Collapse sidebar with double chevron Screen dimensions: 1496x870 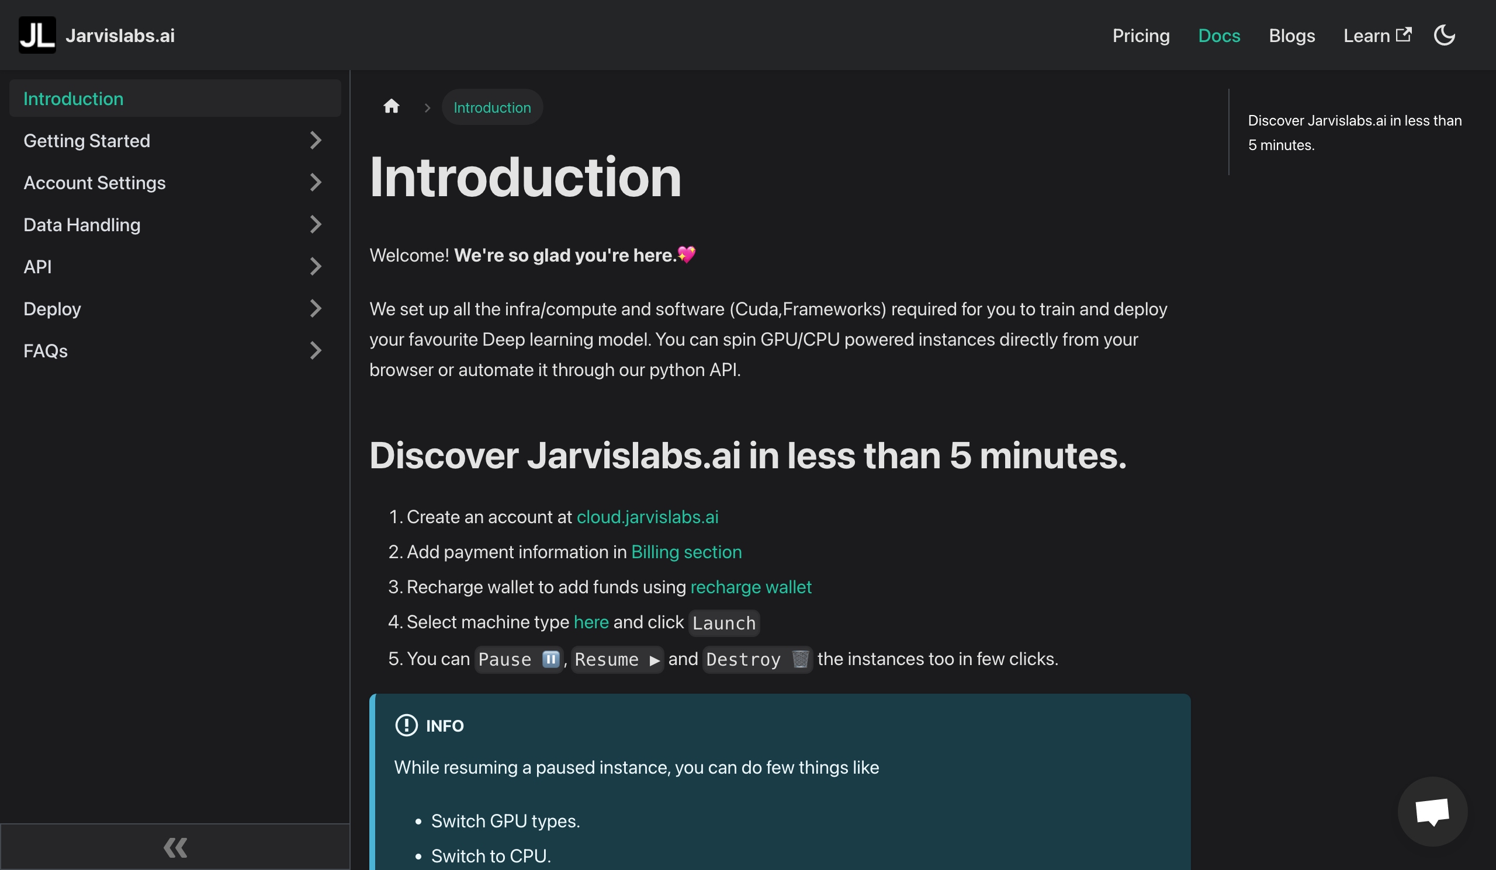[x=175, y=847]
